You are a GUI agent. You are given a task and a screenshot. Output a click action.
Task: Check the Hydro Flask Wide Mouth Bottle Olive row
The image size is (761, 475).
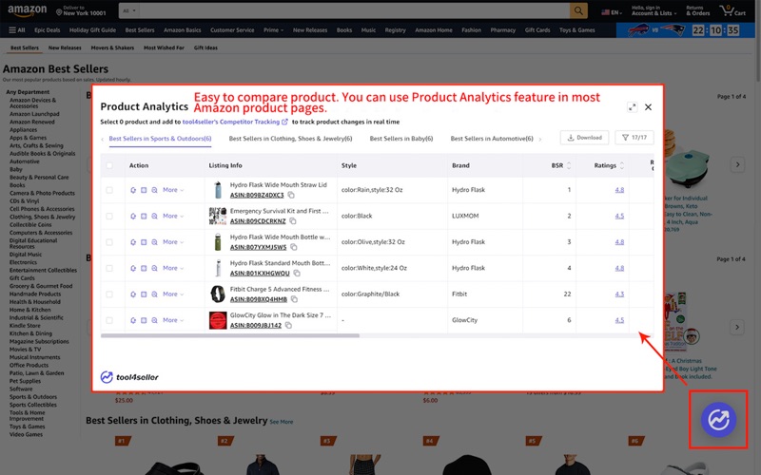[x=109, y=242]
